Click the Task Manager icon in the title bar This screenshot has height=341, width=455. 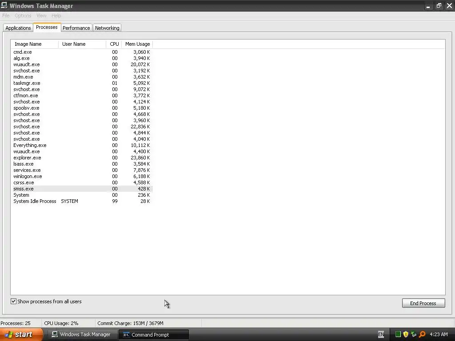click(4, 5)
